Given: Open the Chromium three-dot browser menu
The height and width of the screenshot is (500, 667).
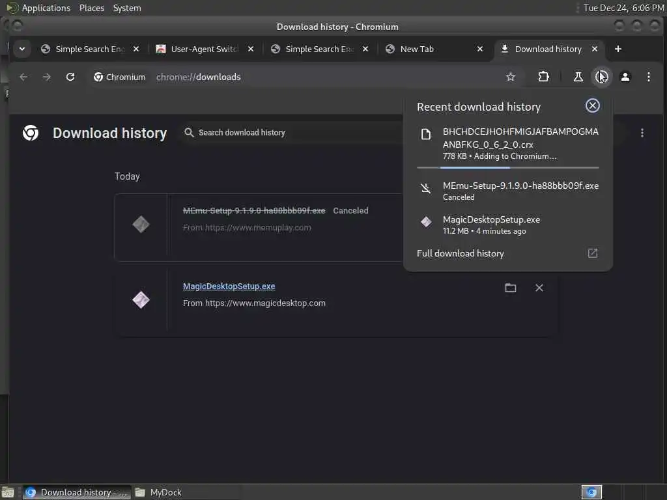Looking at the screenshot, I should 648,77.
